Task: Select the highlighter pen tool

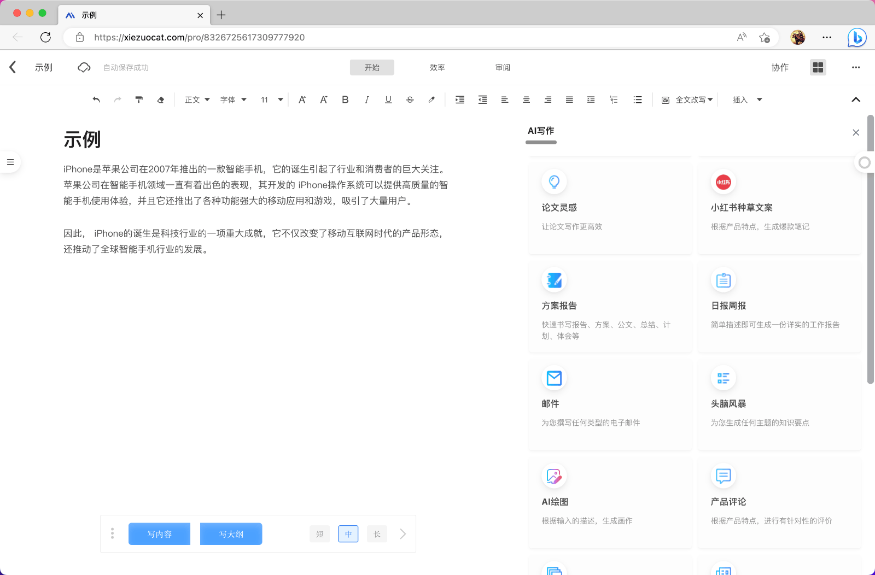Action: [431, 99]
